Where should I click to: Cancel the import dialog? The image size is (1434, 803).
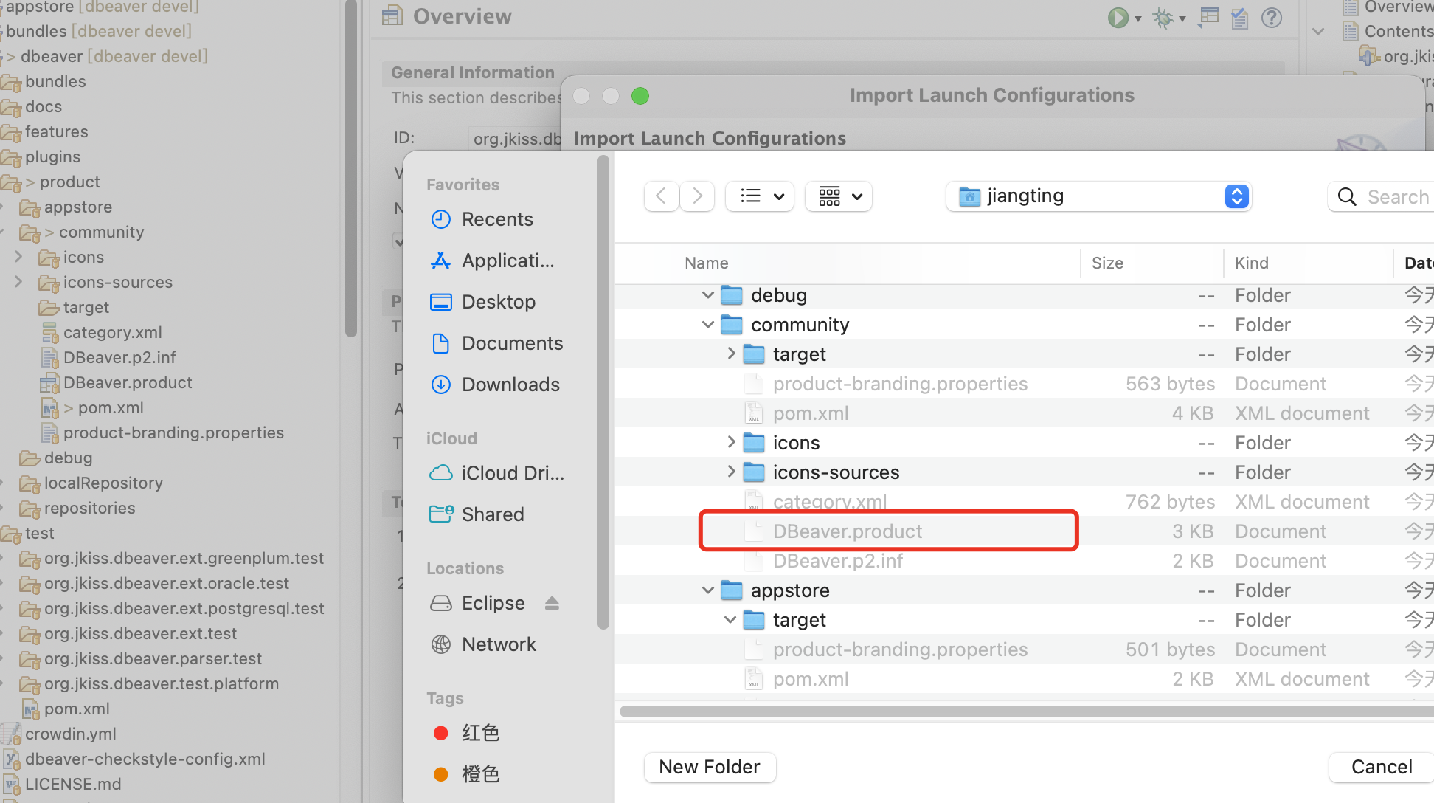(1379, 767)
